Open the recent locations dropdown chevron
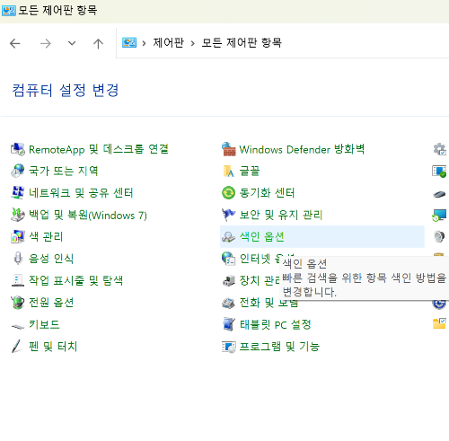 pos(72,43)
